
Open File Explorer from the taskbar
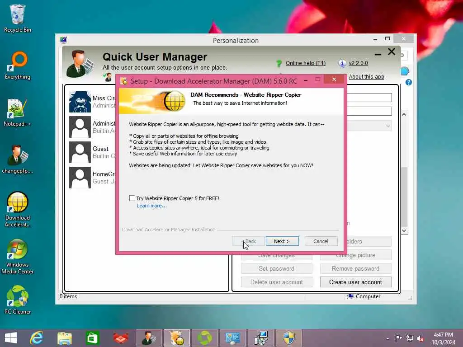[64, 338]
